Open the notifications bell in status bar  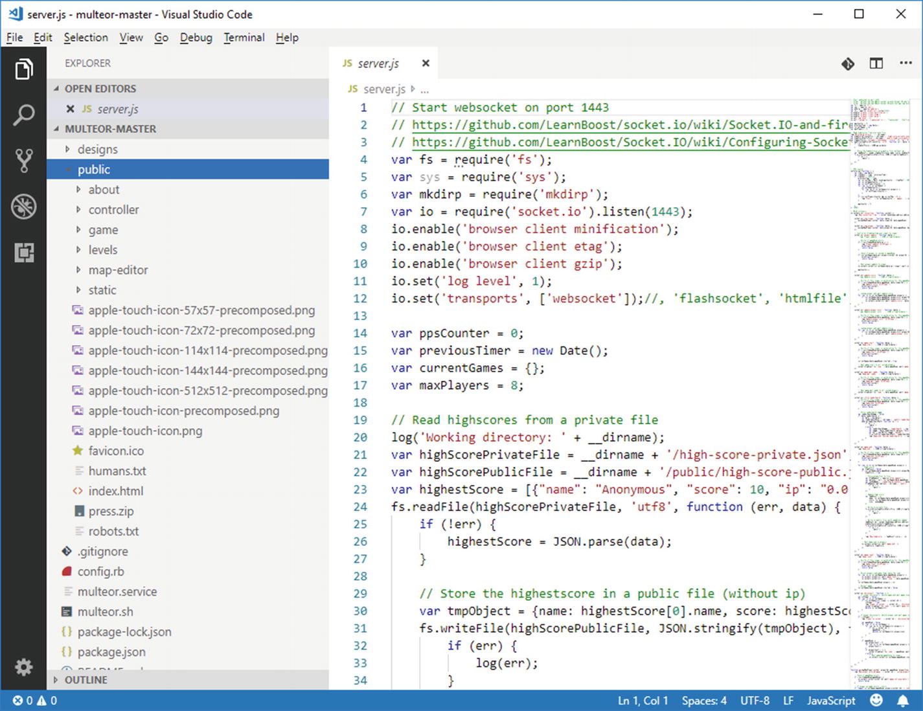coord(903,701)
